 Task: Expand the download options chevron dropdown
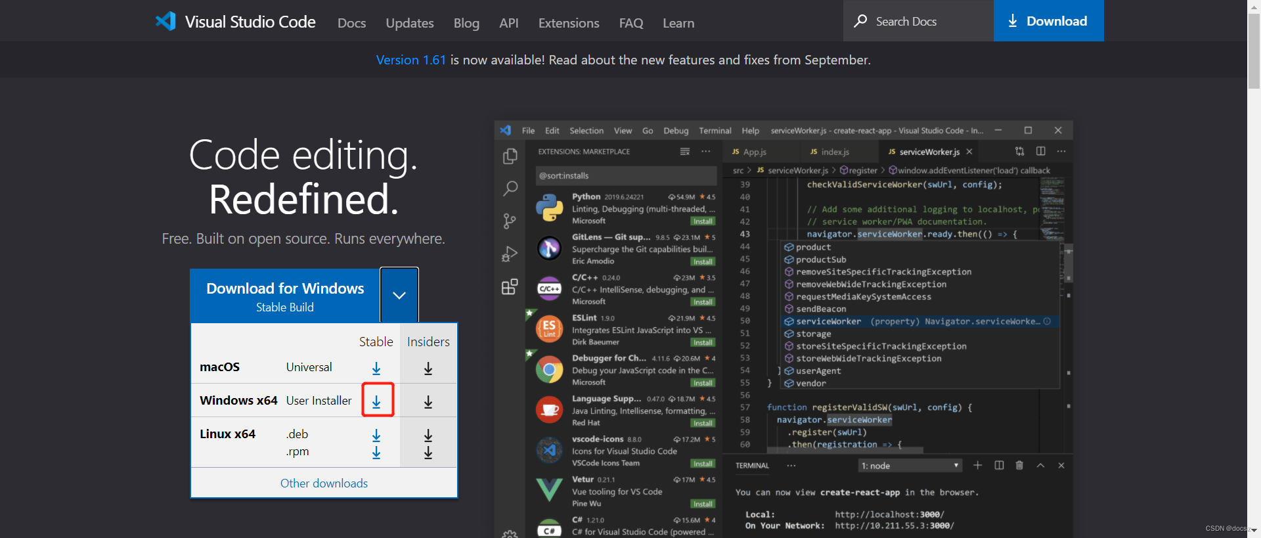399,295
